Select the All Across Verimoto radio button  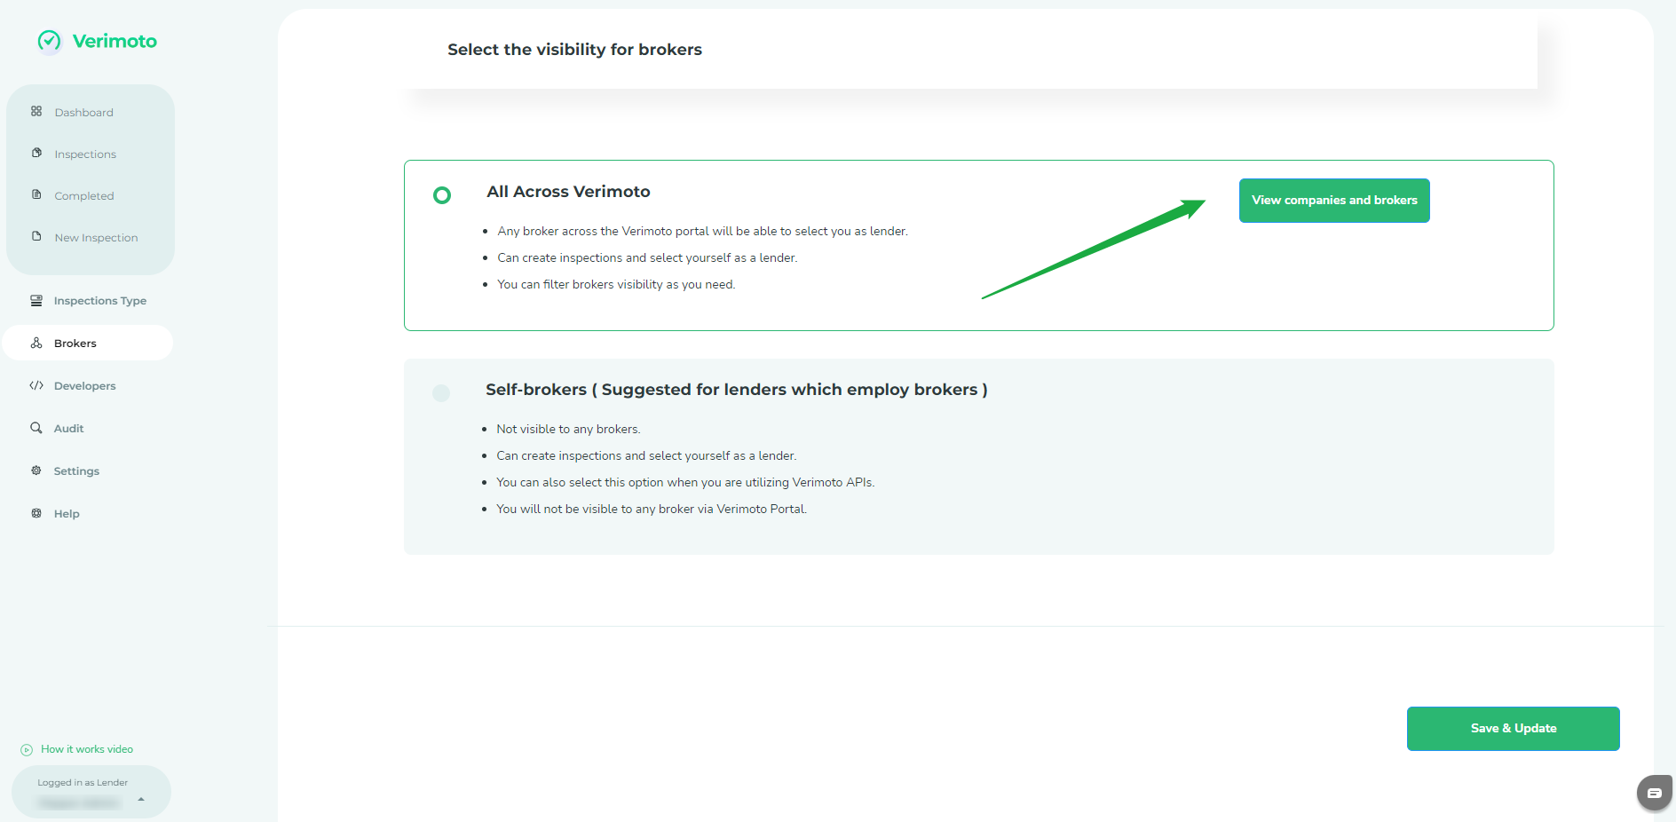[x=442, y=195]
